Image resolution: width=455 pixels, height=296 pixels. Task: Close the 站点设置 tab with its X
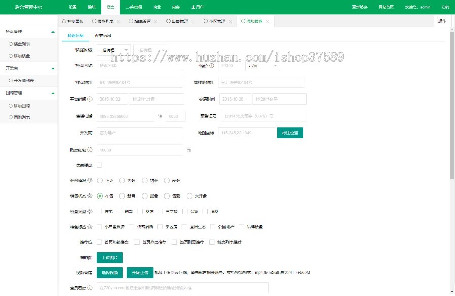[x=155, y=22]
